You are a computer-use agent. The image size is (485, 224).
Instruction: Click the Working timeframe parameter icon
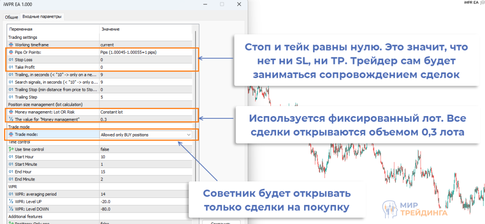point(11,45)
